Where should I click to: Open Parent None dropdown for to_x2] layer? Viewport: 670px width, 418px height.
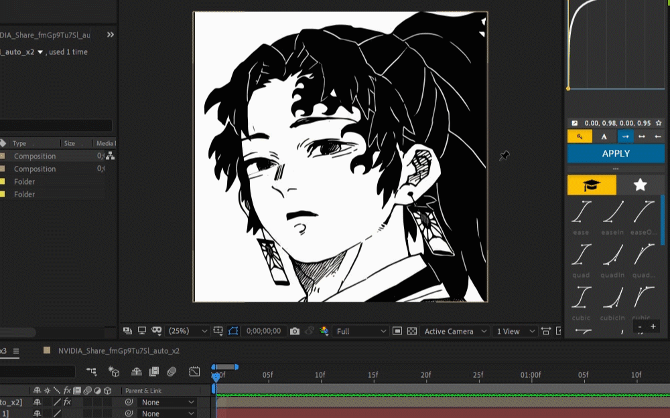click(168, 402)
